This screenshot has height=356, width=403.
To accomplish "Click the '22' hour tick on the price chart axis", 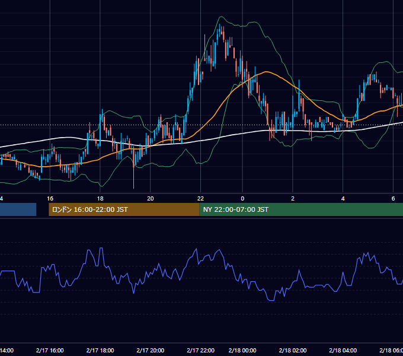I will pyautogui.click(x=200, y=199).
